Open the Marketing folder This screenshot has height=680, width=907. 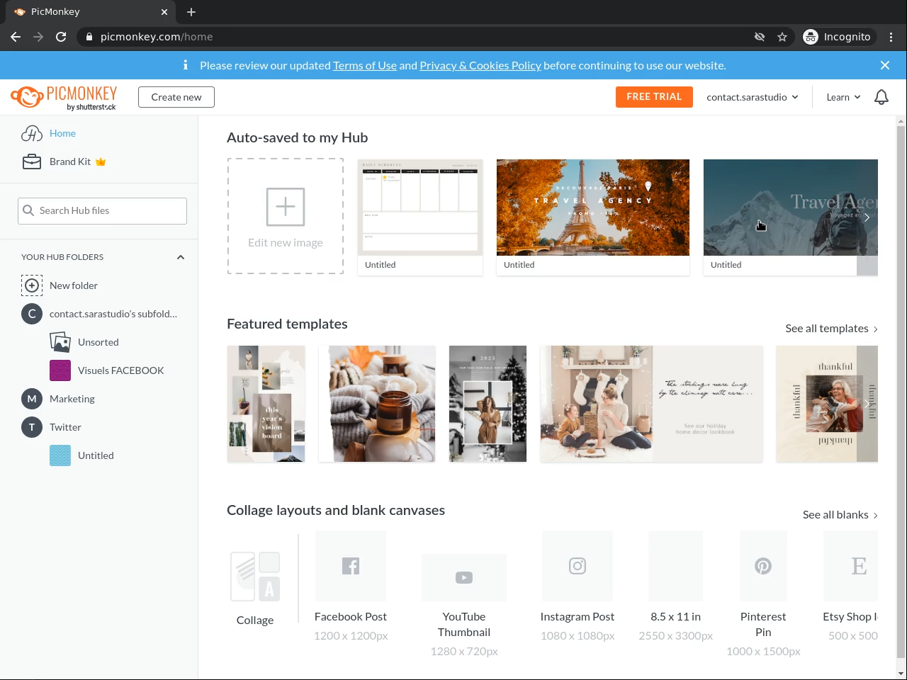72,399
